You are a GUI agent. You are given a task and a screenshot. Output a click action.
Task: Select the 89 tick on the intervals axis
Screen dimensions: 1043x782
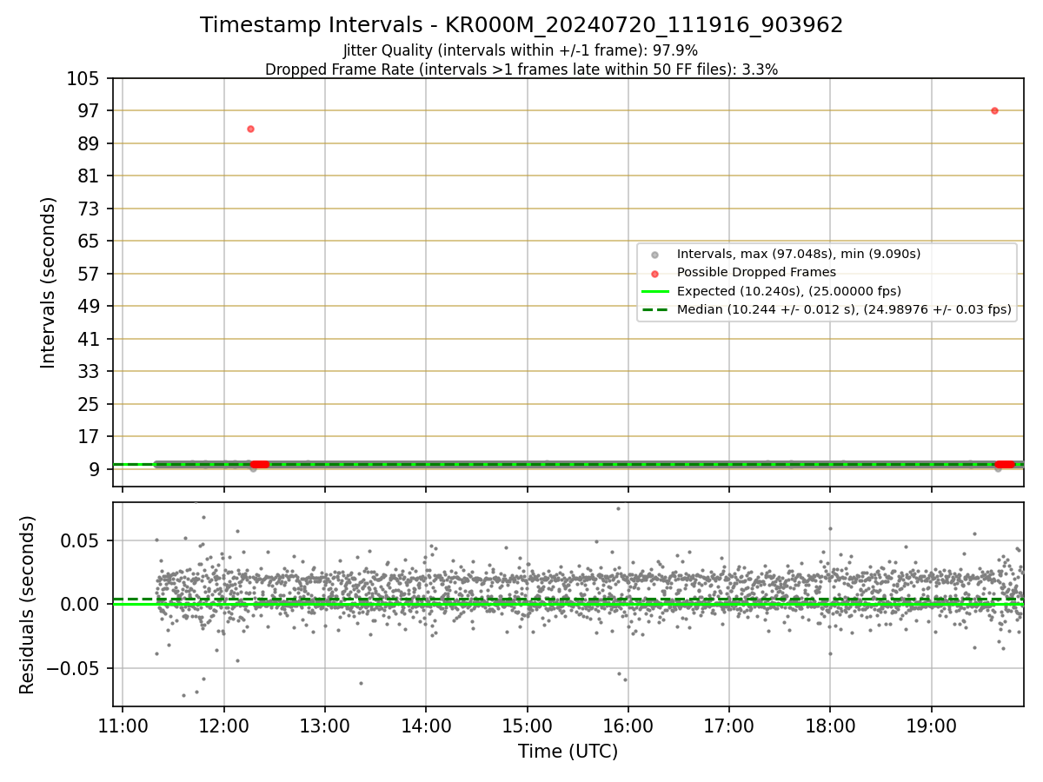pos(89,143)
